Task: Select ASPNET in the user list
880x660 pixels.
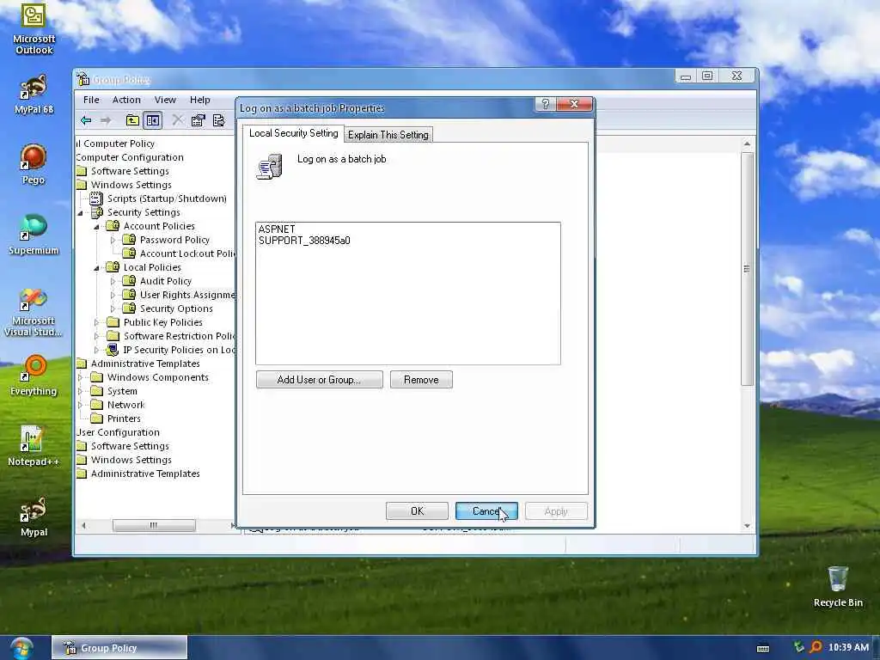Action: point(277,229)
